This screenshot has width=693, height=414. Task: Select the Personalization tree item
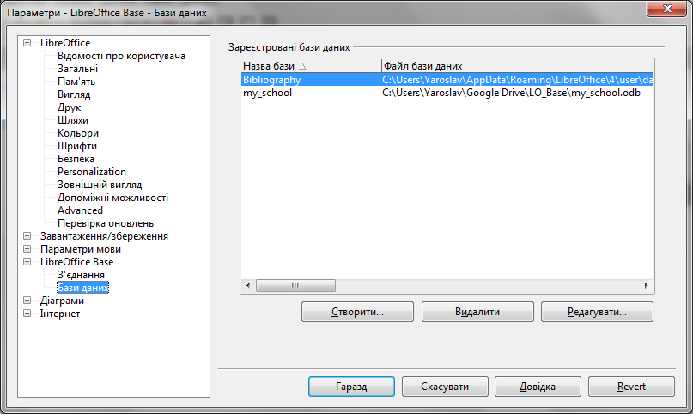click(x=92, y=172)
